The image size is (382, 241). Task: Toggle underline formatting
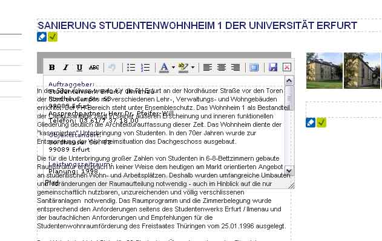[x=79, y=68]
